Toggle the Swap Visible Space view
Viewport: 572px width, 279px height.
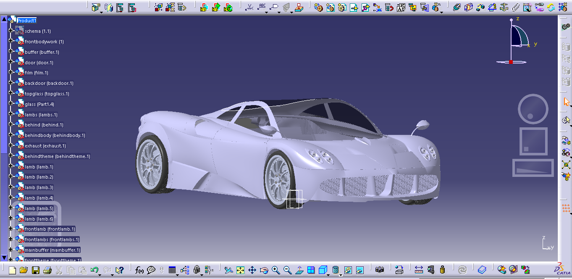coord(360,270)
